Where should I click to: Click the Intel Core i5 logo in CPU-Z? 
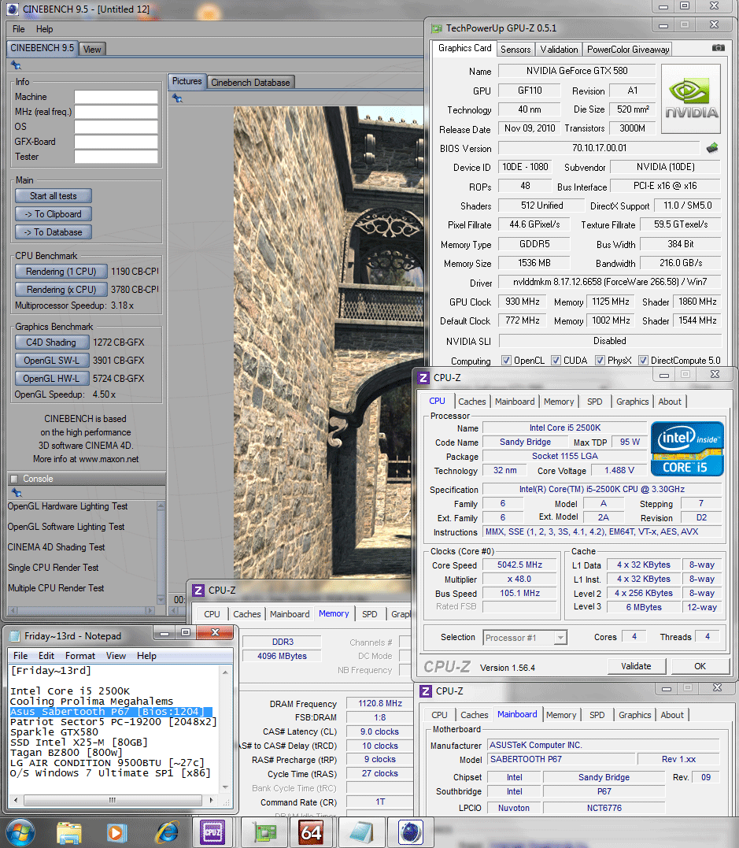686,449
